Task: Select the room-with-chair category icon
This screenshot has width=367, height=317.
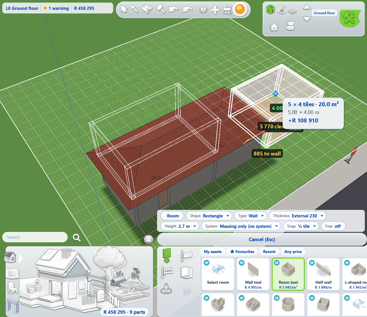Action: coord(12,273)
